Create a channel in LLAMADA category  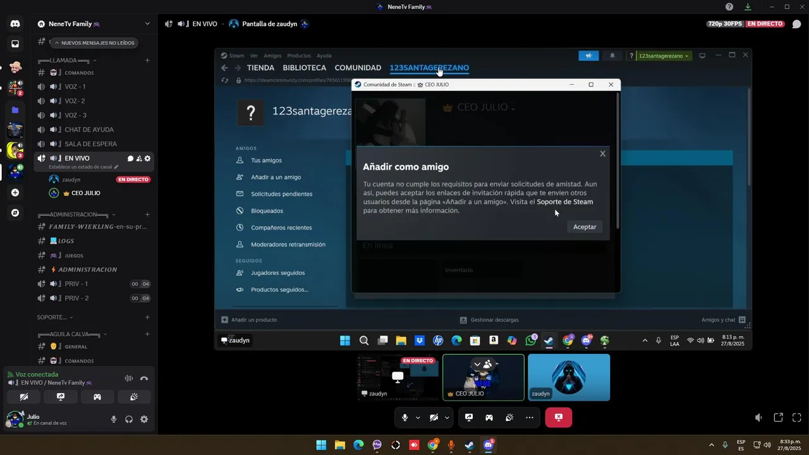(147, 61)
